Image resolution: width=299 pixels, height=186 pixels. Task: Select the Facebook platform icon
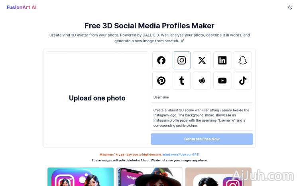161,60
